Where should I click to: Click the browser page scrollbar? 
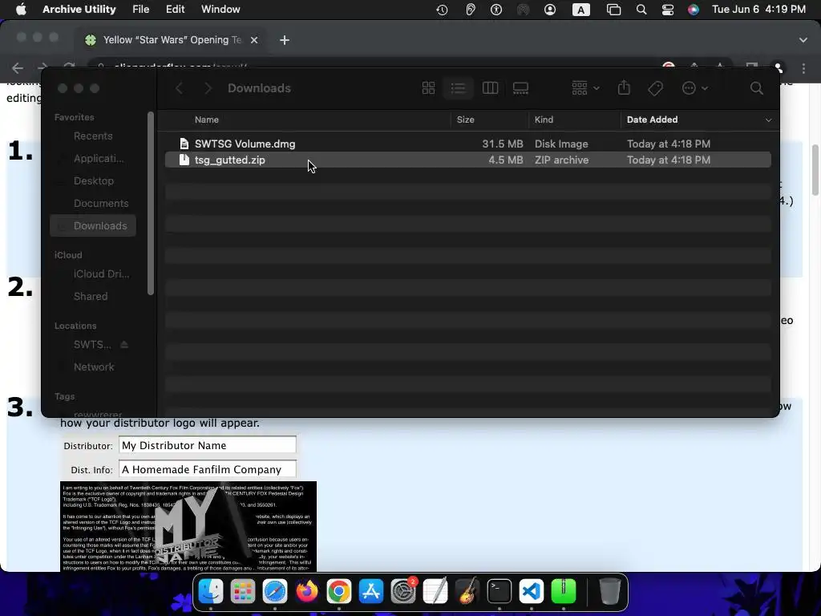[x=815, y=170]
